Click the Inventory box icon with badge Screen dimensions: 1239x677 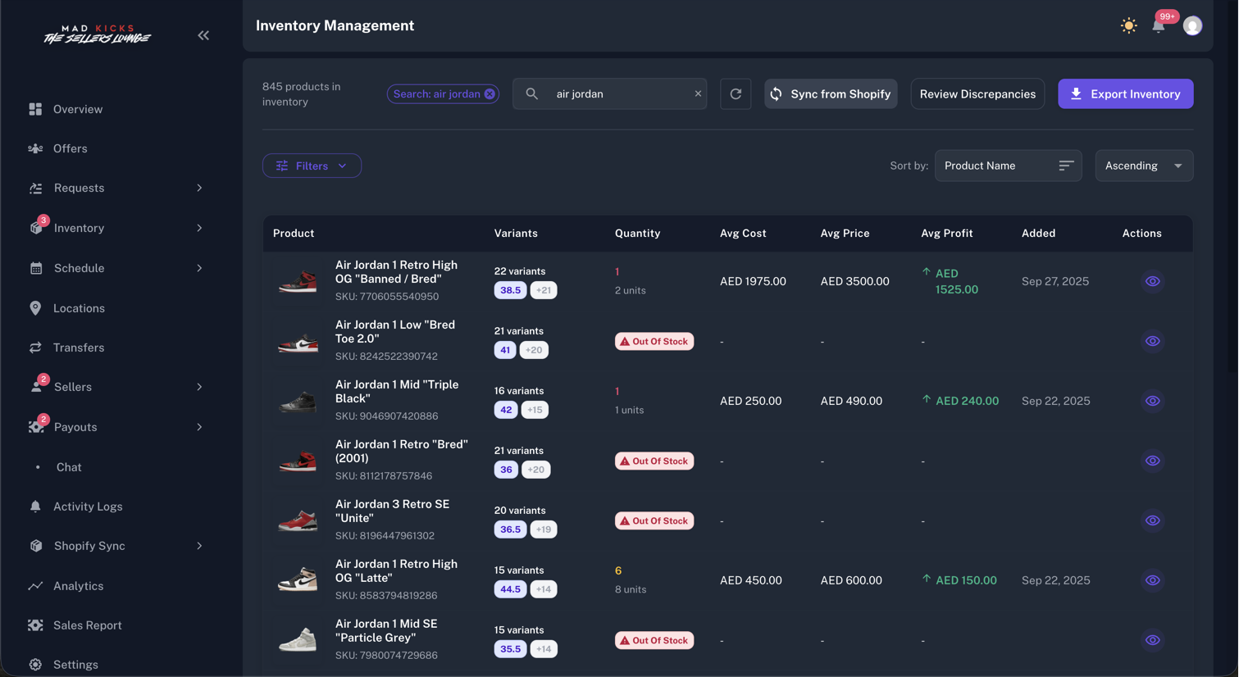point(36,228)
